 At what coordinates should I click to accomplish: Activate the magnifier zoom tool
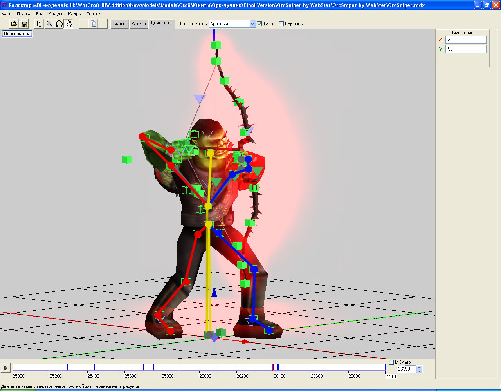pyautogui.click(x=49, y=24)
